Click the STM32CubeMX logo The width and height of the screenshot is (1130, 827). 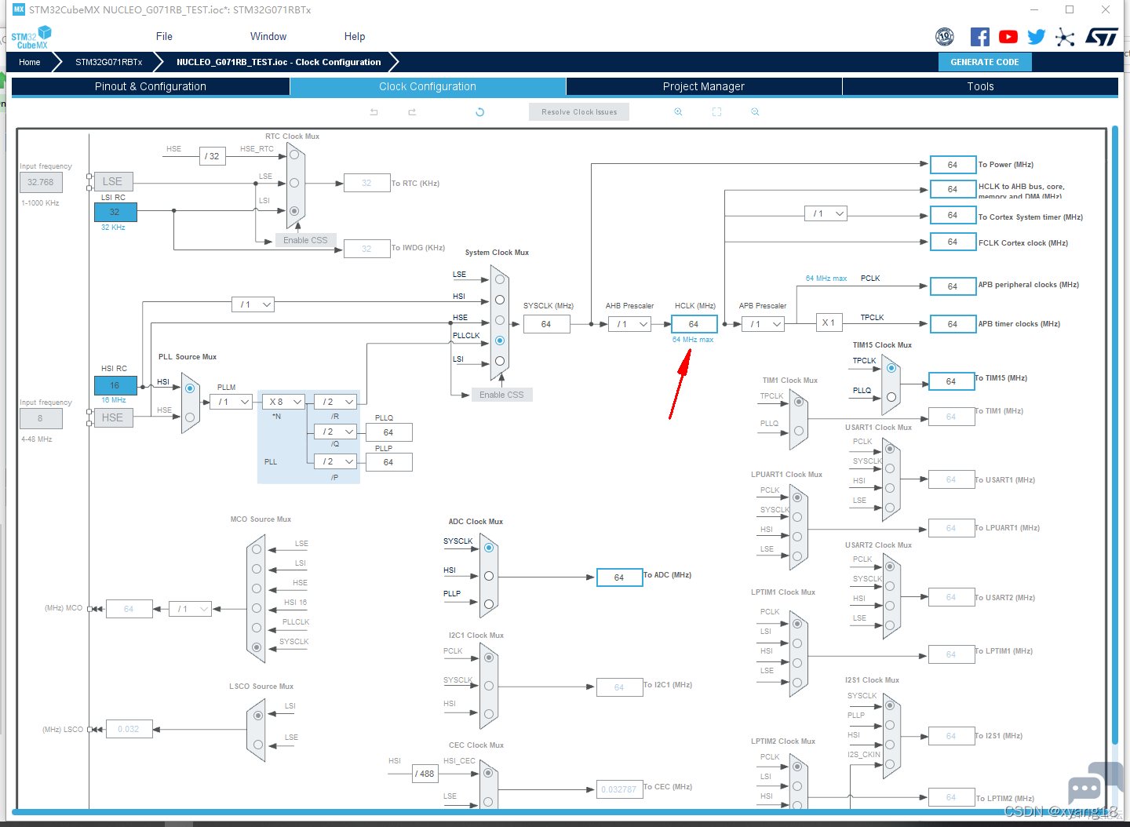(31, 38)
